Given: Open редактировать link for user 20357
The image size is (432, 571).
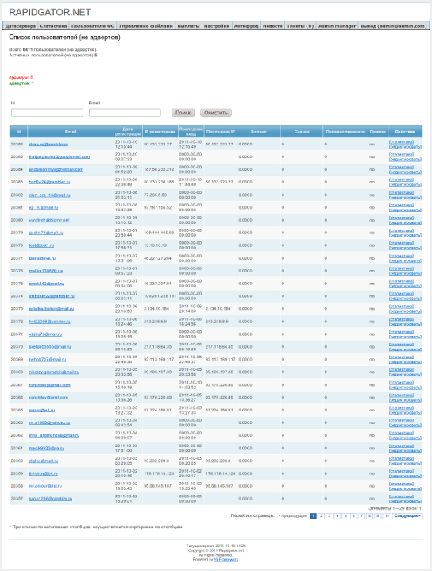Looking at the screenshot, I should point(405,501).
